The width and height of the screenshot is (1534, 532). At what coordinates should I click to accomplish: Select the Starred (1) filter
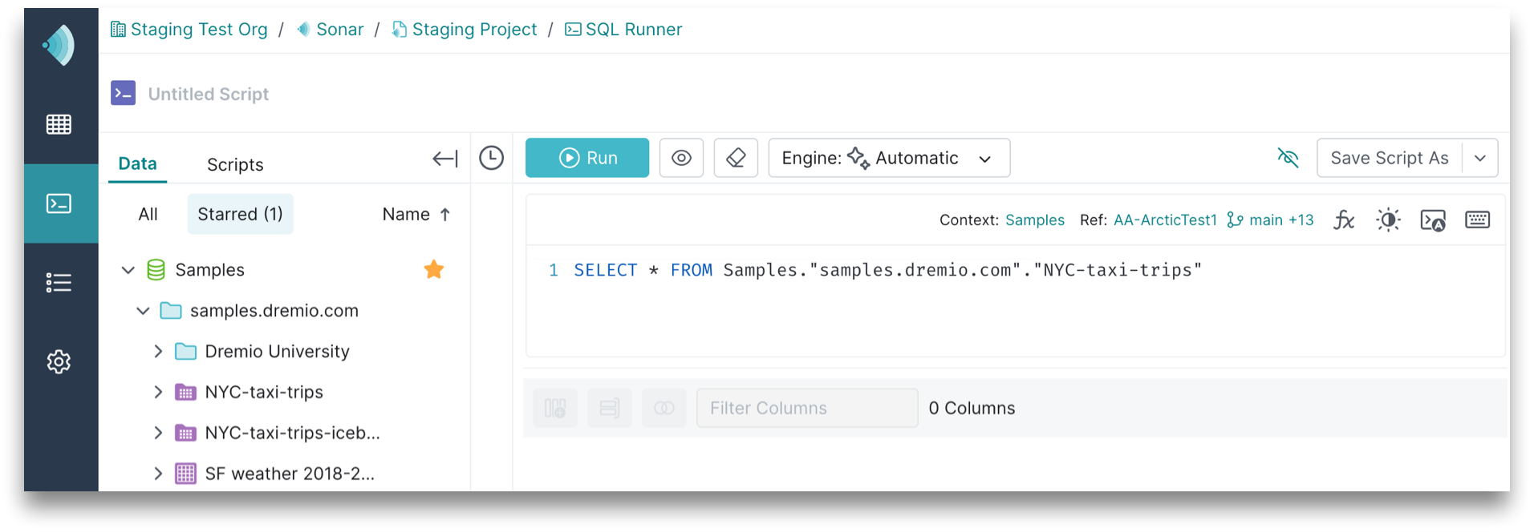pyautogui.click(x=240, y=214)
